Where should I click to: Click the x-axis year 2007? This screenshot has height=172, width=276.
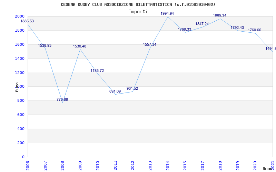tap(45, 166)
